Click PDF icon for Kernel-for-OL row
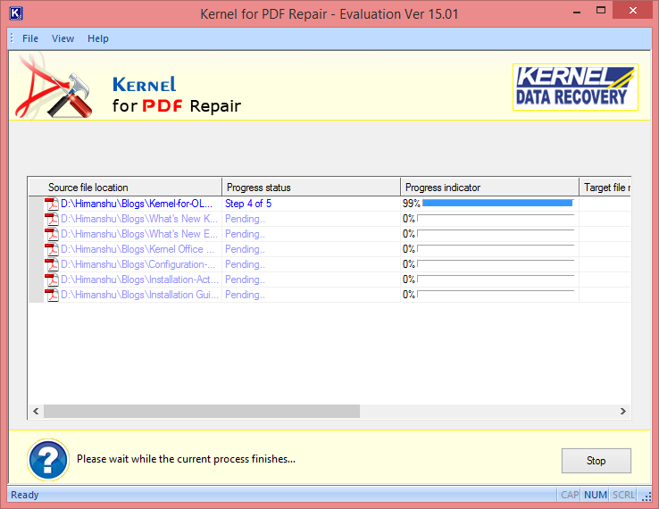659x509 pixels. 52,204
